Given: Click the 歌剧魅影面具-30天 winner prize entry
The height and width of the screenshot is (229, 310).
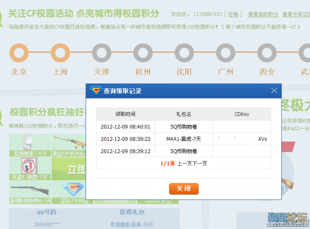Looking at the screenshot, I should click(x=132, y=225).
